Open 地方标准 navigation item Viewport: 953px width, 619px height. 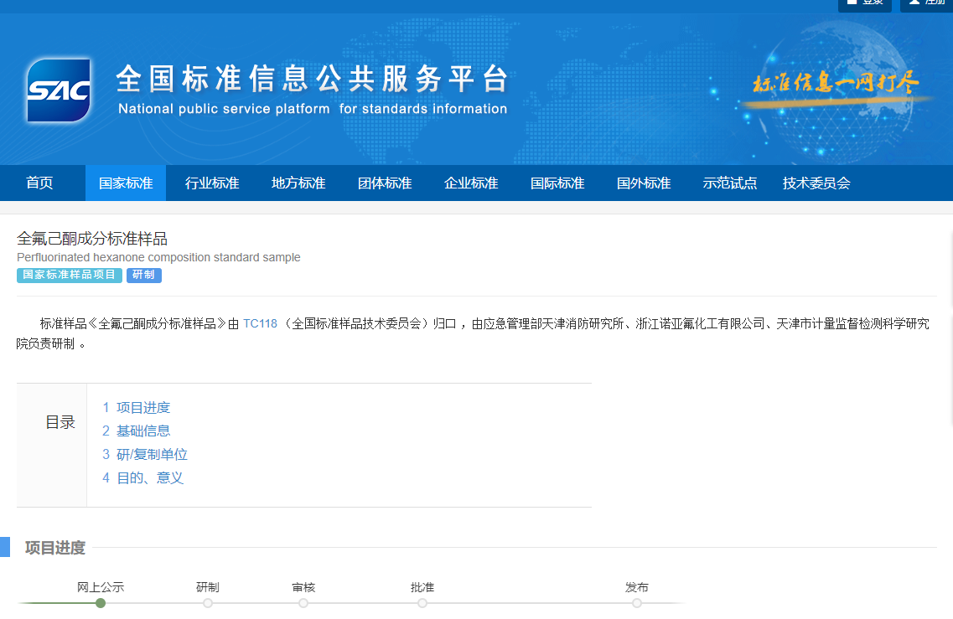(298, 183)
